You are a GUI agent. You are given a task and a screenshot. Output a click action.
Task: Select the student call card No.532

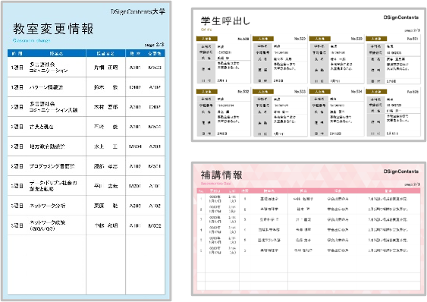(223, 112)
